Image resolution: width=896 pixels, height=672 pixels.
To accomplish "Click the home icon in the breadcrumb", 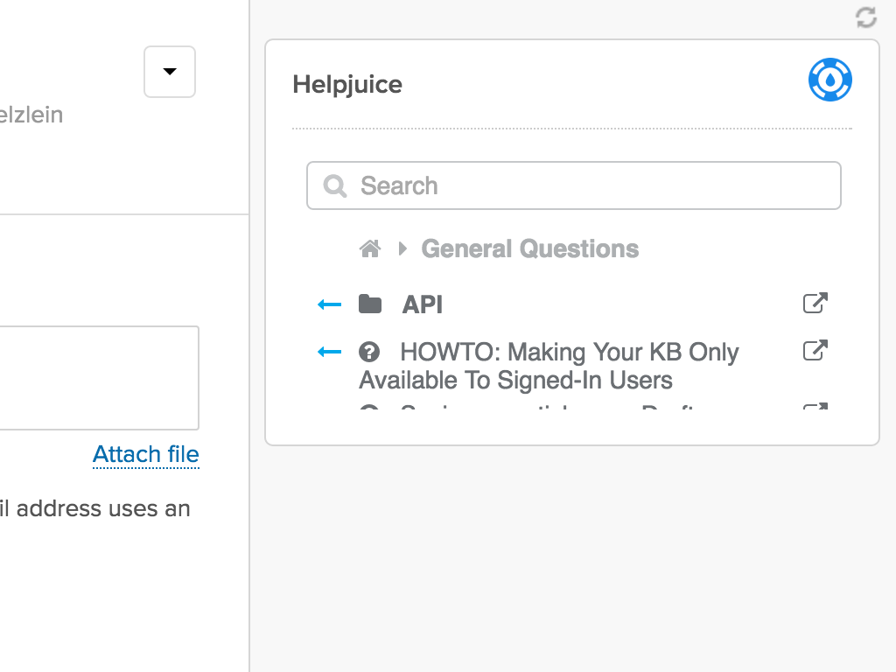I will pos(370,249).
